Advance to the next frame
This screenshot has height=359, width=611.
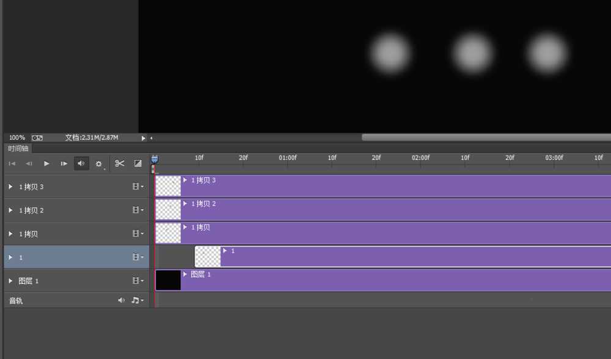click(64, 163)
